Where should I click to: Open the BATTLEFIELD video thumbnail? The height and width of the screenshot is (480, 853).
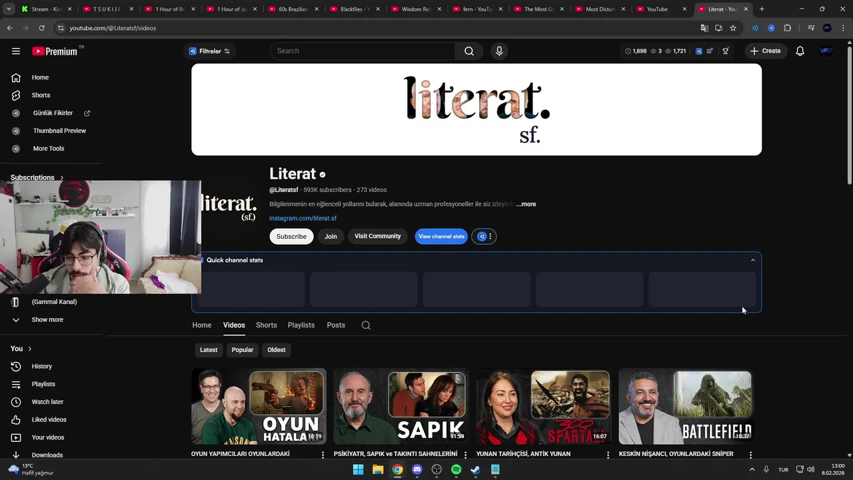pyautogui.click(x=686, y=406)
